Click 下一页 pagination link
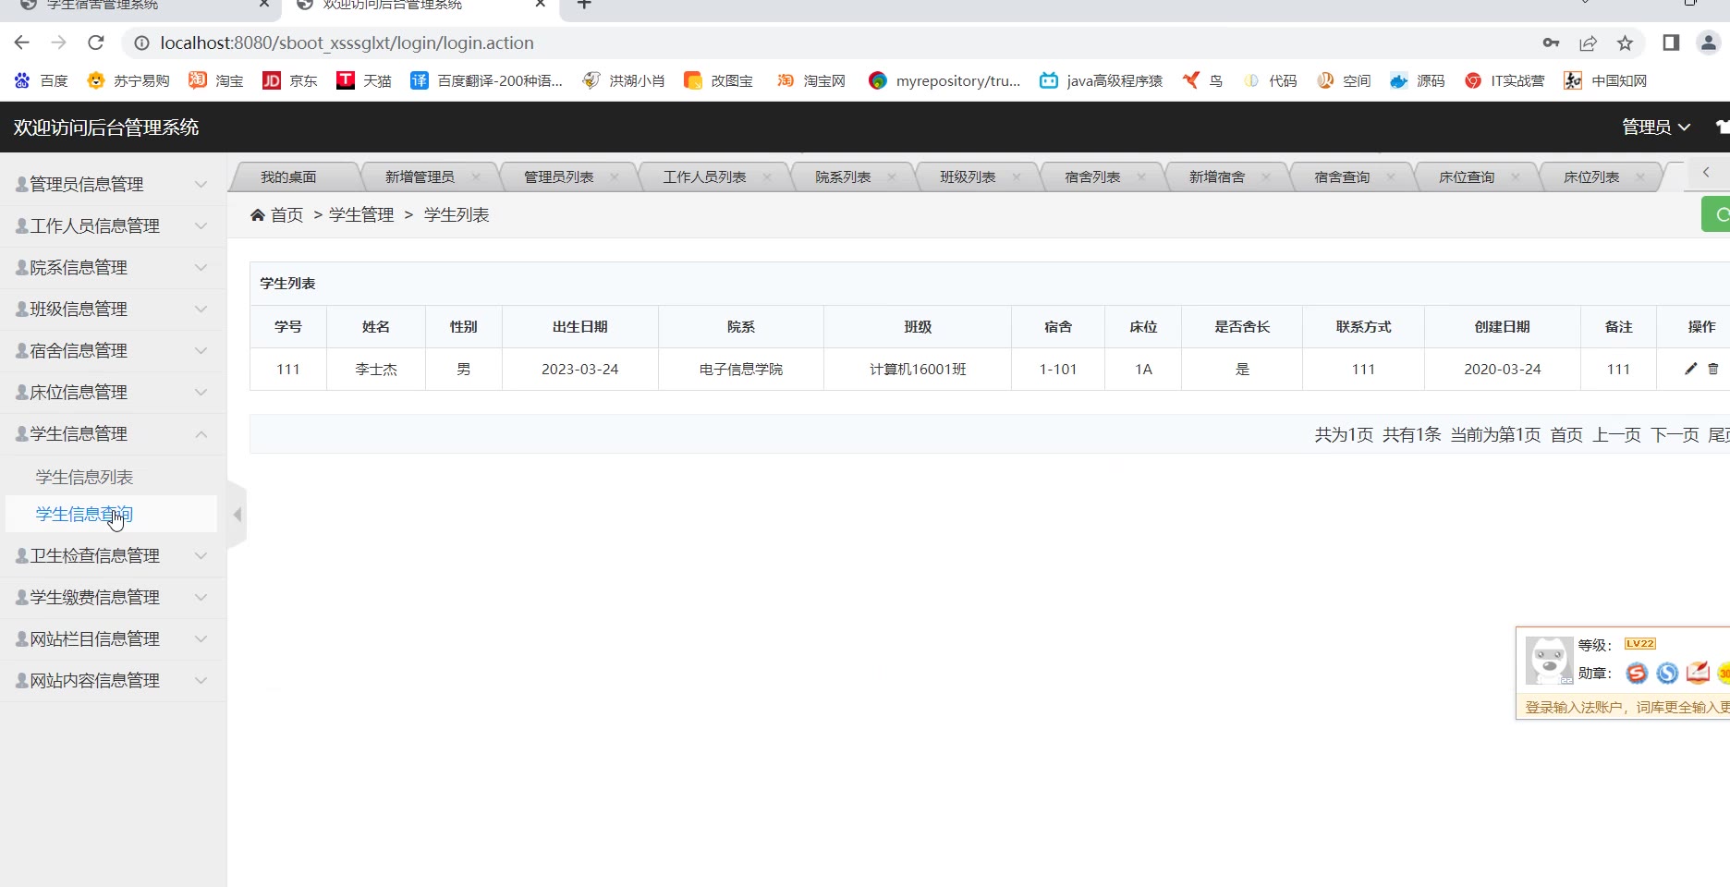The image size is (1730, 887). coord(1675,434)
